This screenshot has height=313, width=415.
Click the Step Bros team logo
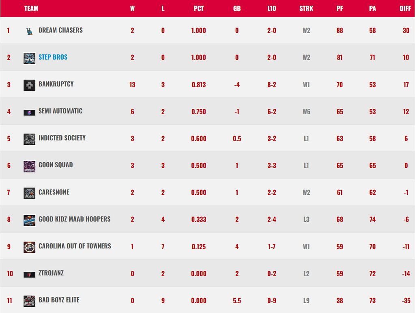pos(29,58)
